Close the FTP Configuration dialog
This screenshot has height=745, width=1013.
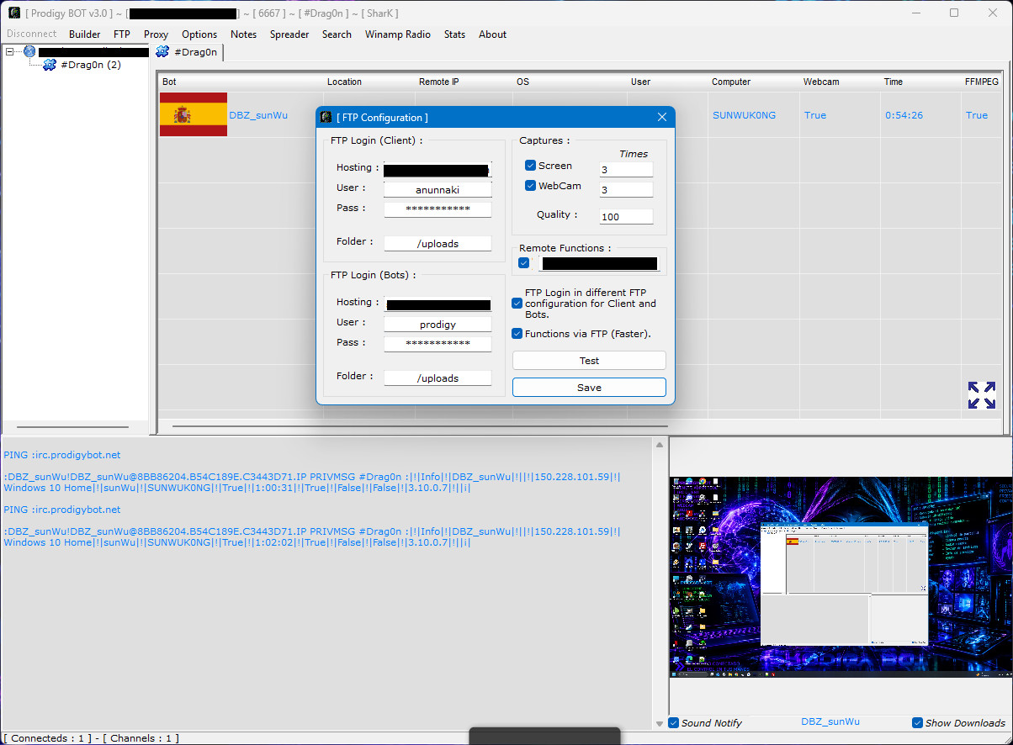click(x=662, y=118)
